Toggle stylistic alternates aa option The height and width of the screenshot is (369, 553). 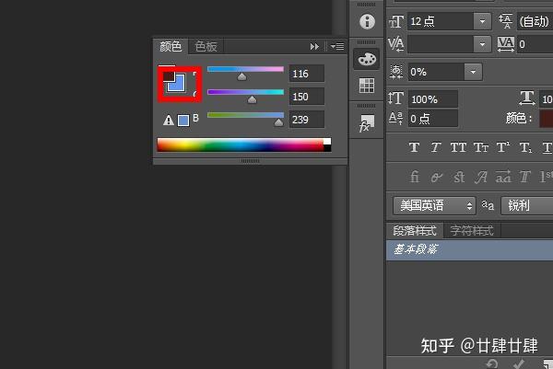[503, 177]
